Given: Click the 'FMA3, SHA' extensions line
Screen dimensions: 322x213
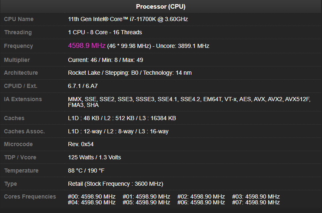Looking at the screenshot, I should 83,105.
